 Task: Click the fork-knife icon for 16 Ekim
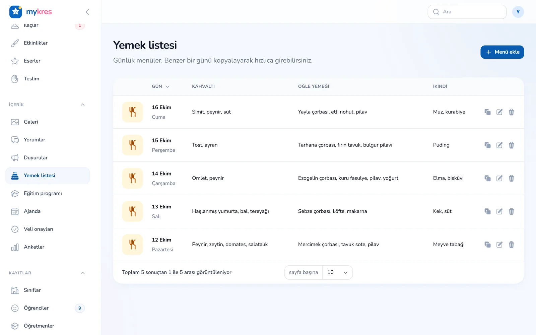coord(133,112)
